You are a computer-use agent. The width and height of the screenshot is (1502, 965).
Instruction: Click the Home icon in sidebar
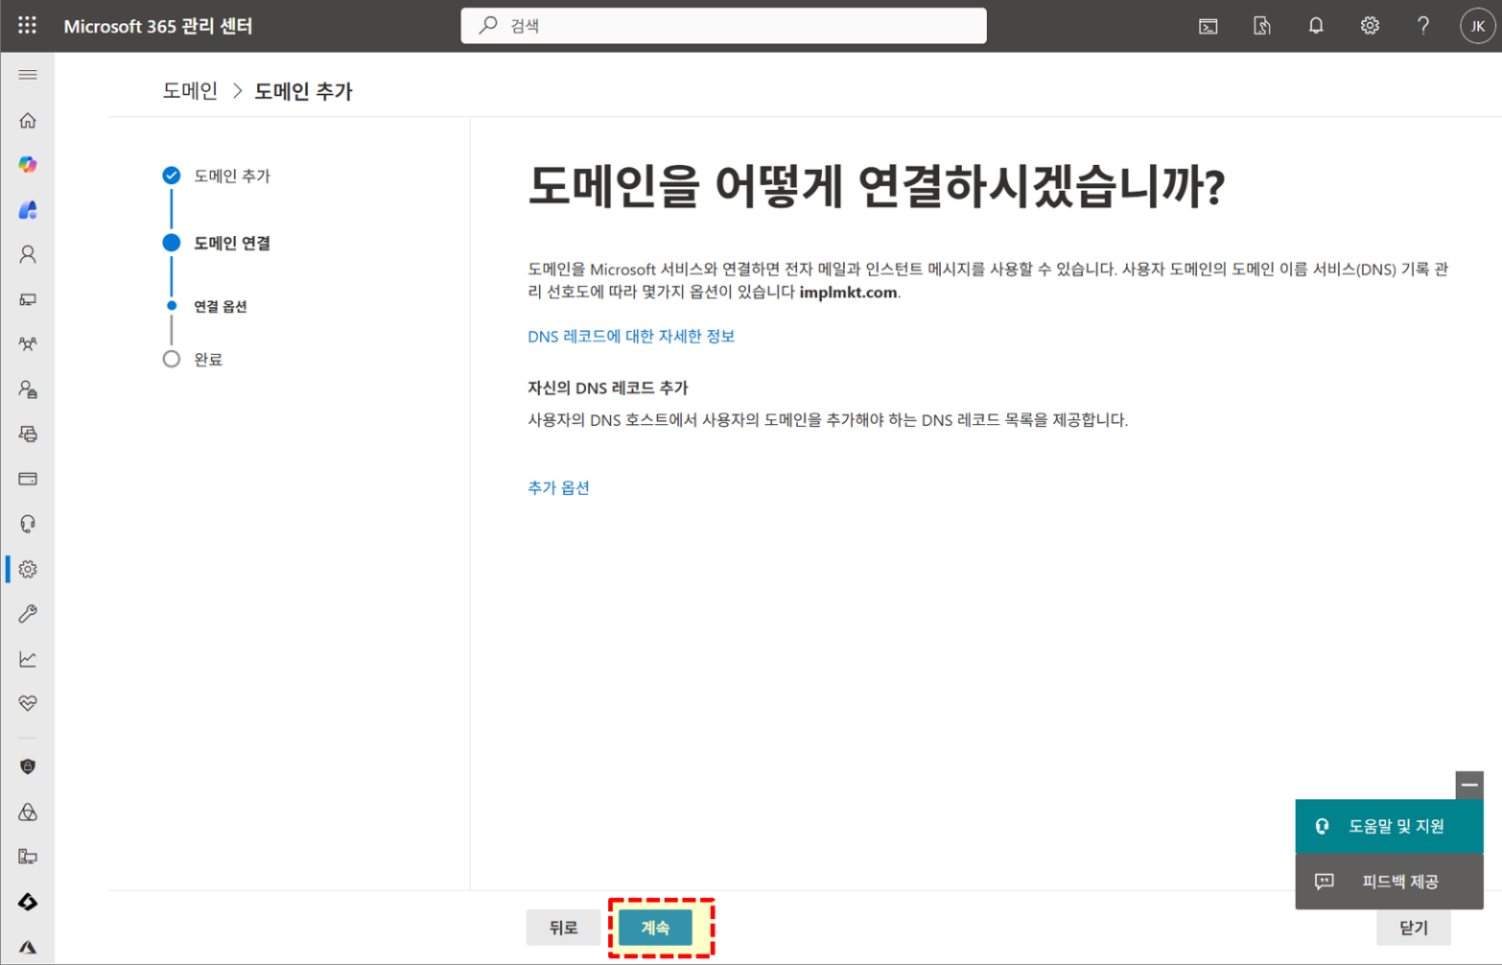click(28, 121)
